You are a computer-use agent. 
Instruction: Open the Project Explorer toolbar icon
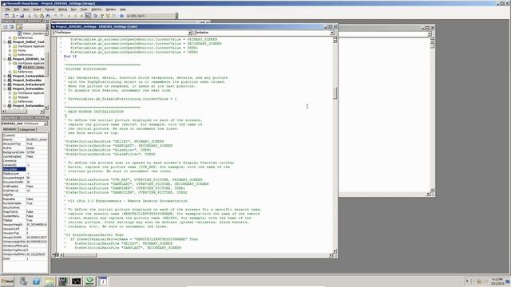[x=96, y=16]
